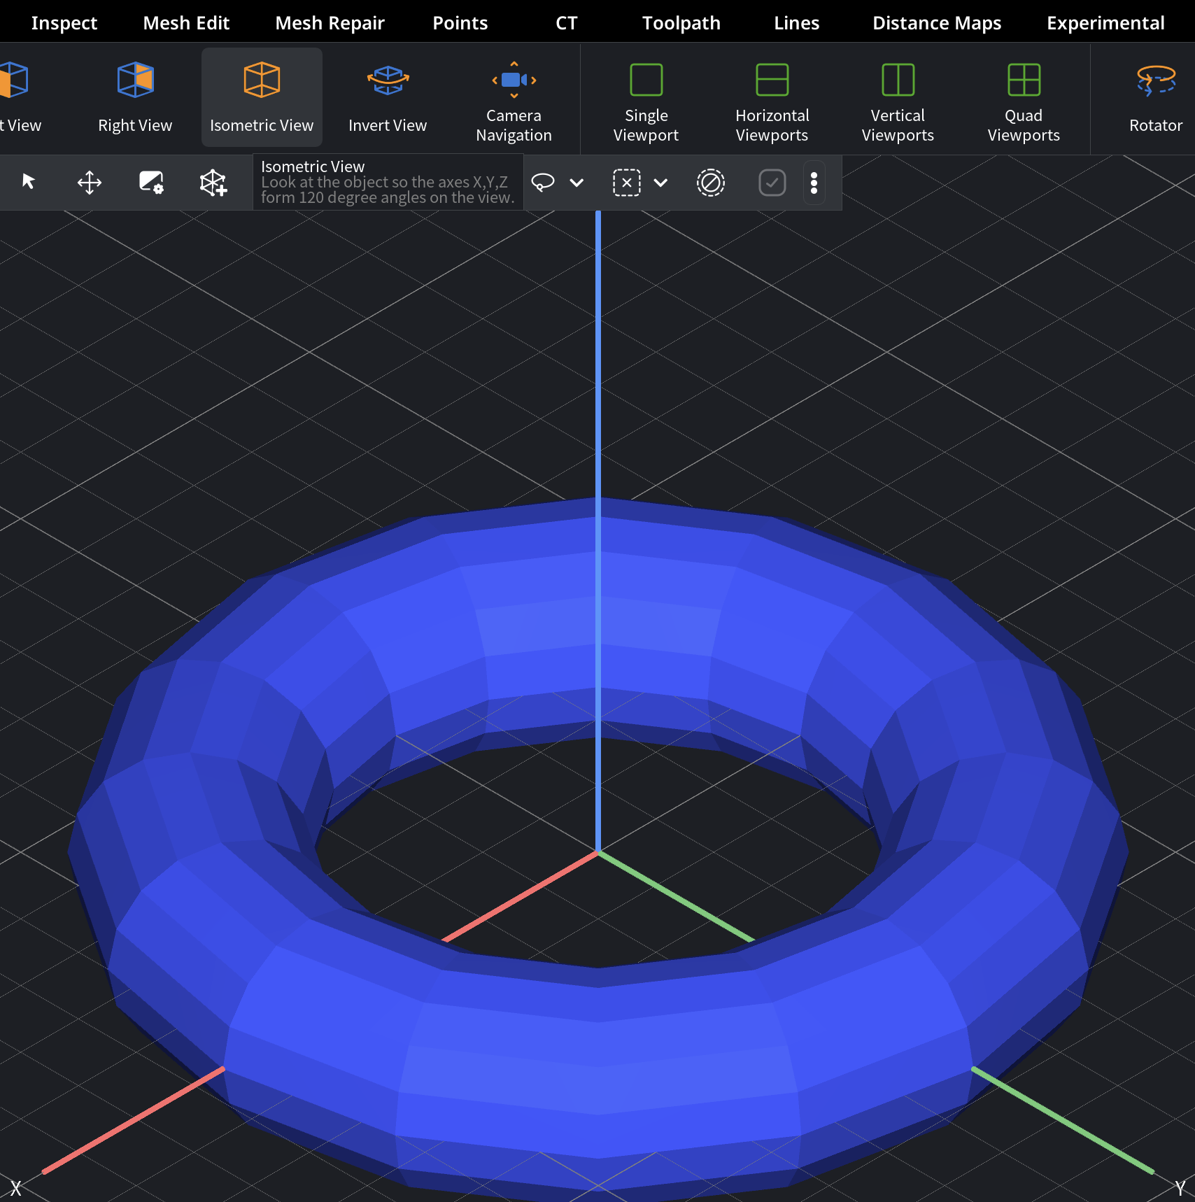The image size is (1195, 1202).
Task: Open the lasso tool dropdown
Action: tap(577, 183)
